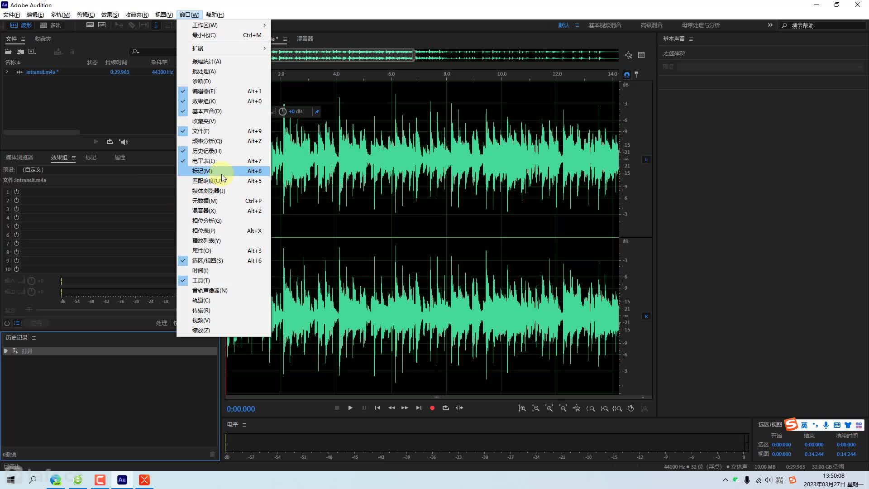Select Mixer (混音器) in Window menu
869x489 pixels.
coord(224,211)
